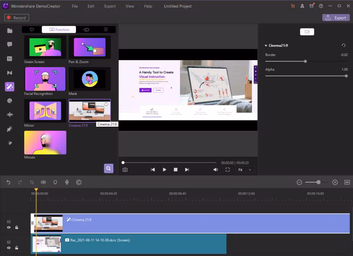Select the Mask effect thumbnail
Screen dimensions: 353x256
tap(90, 79)
